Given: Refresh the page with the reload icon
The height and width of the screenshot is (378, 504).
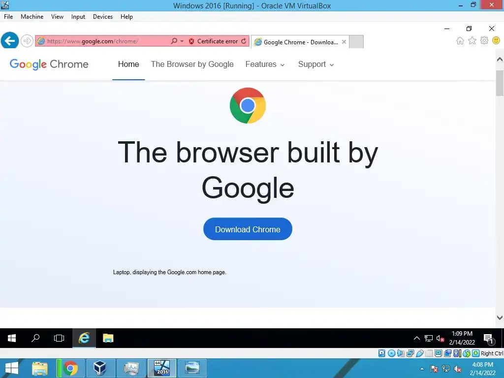Looking at the screenshot, I should tap(244, 41).
